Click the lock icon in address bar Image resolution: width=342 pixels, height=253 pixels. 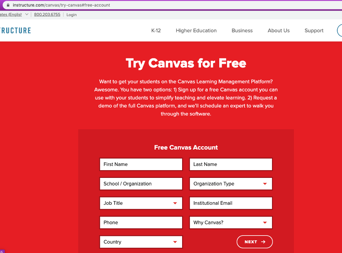7,5
